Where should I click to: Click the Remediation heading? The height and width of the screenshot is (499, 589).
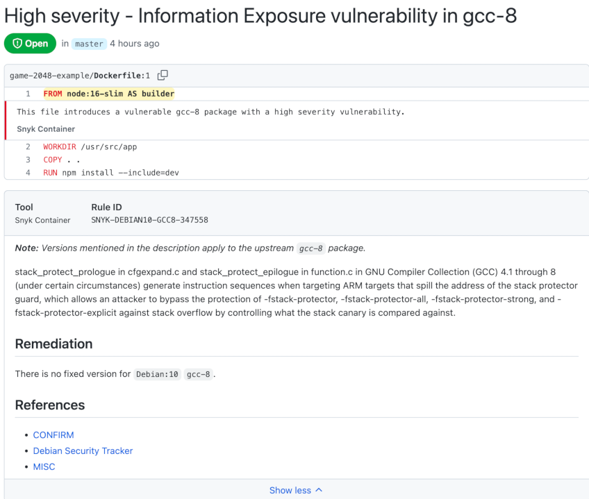coord(53,344)
